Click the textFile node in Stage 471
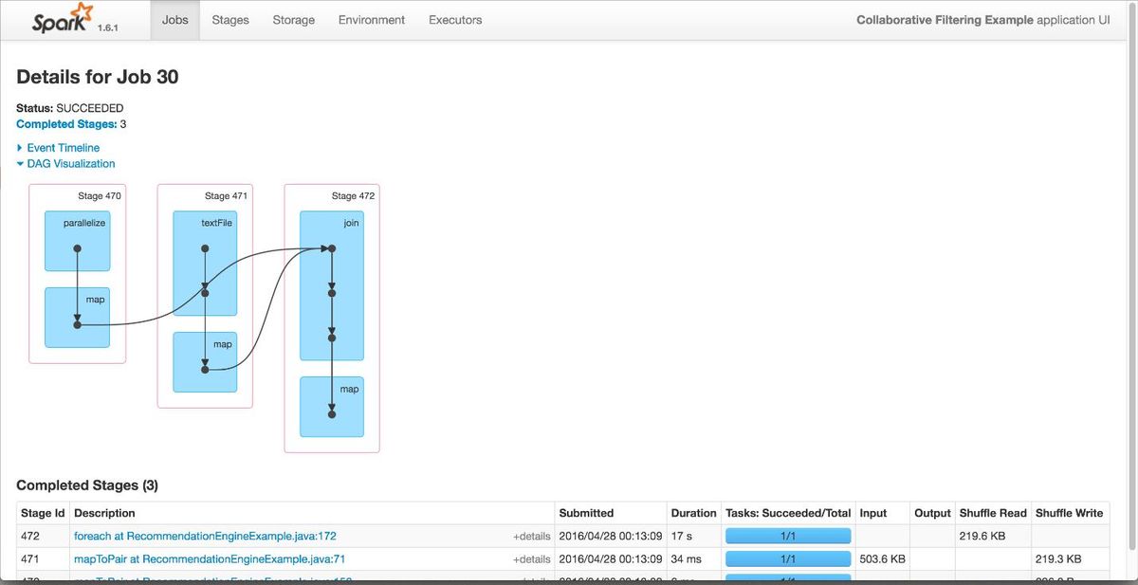The width and height of the screenshot is (1138, 585). pyautogui.click(x=204, y=263)
